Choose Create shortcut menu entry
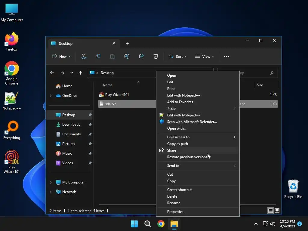 198,190
